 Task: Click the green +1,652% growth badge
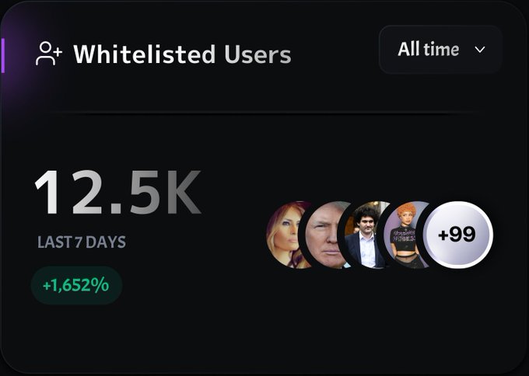(x=76, y=285)
